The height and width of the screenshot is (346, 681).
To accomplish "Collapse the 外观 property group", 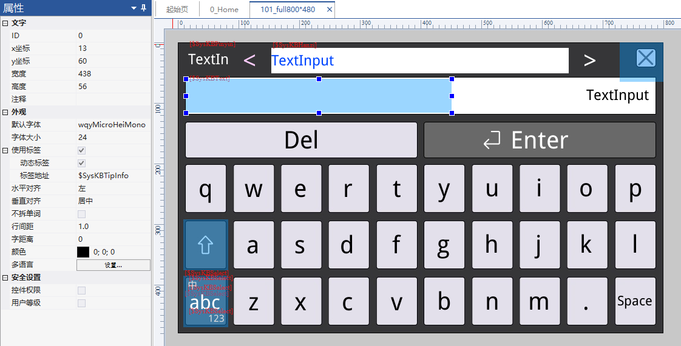I will [5, 112].
